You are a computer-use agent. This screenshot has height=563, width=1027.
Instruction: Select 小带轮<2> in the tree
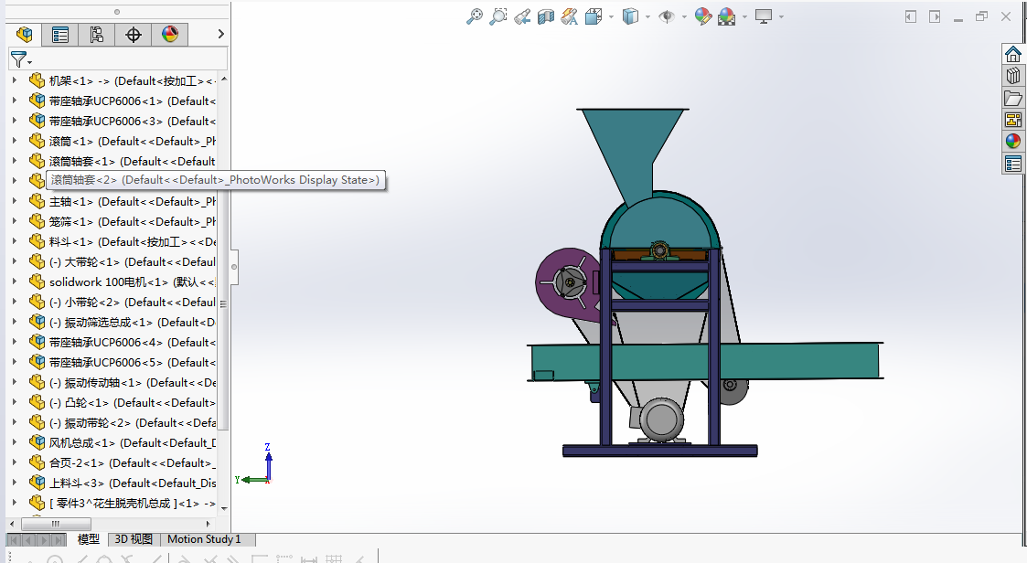click(x=133, y=302)
